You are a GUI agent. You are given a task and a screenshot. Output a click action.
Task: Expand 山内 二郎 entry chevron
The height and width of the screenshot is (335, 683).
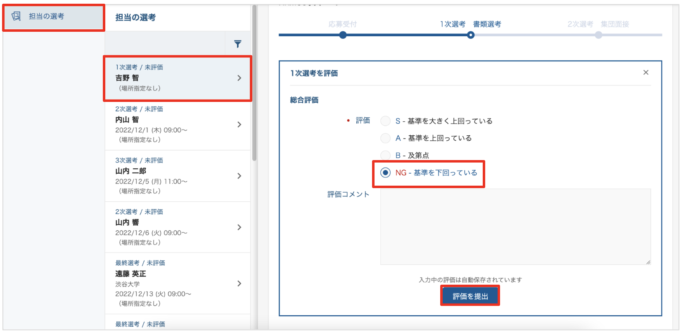(x=239, y=176)
